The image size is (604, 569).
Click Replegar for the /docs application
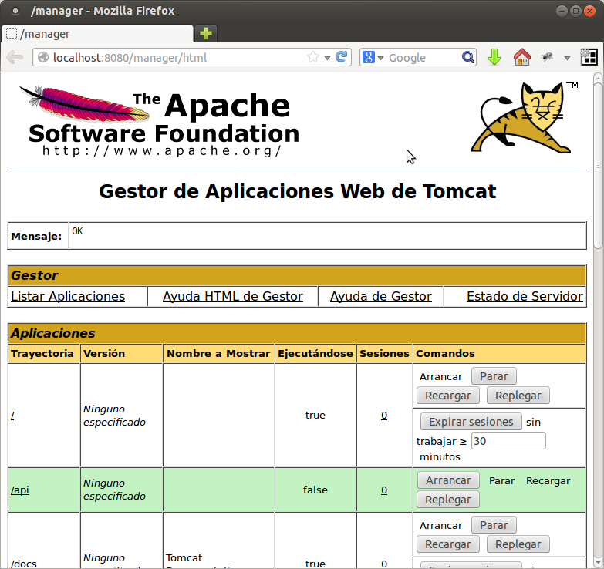point(518,544)
